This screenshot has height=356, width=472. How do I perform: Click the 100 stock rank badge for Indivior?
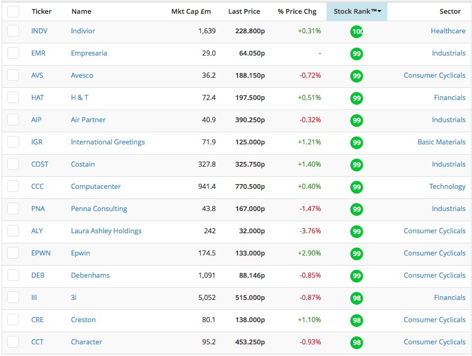(357, 32)
